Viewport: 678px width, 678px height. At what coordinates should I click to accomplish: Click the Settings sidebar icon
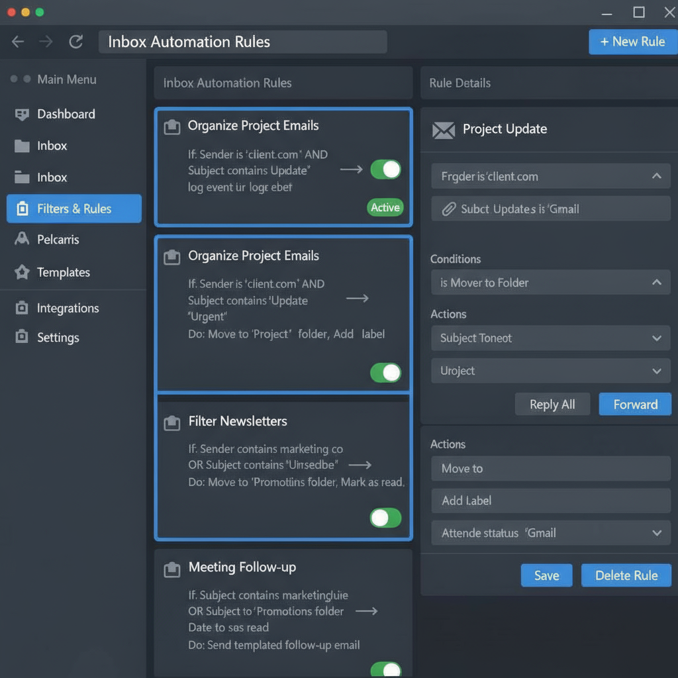point(22,337)
